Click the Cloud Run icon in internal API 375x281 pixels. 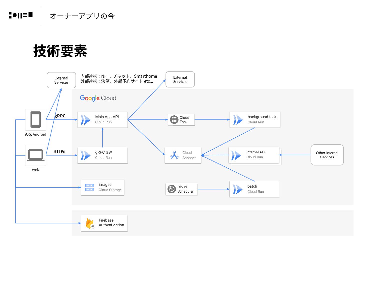coord(236,155)
